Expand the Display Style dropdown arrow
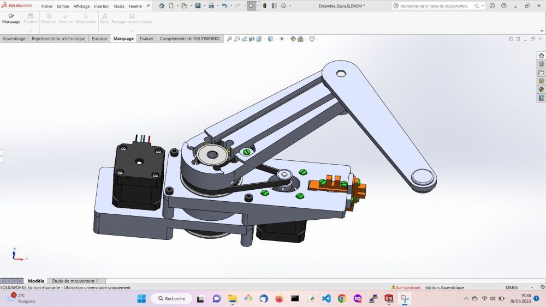Image resolution: width=546 pixels, height=307 pixels. (x=276, y=39)
